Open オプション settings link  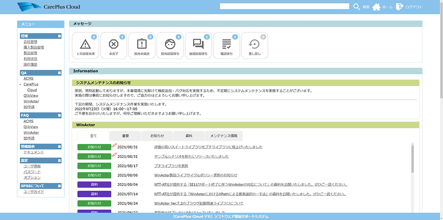[32, 178]
